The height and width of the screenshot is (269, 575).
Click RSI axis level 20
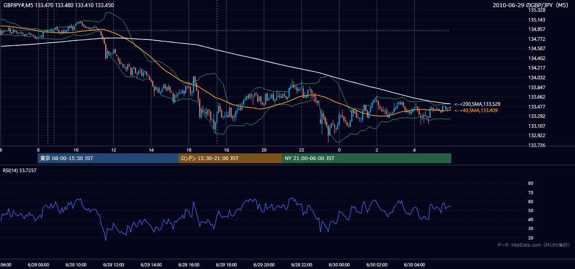530,238
